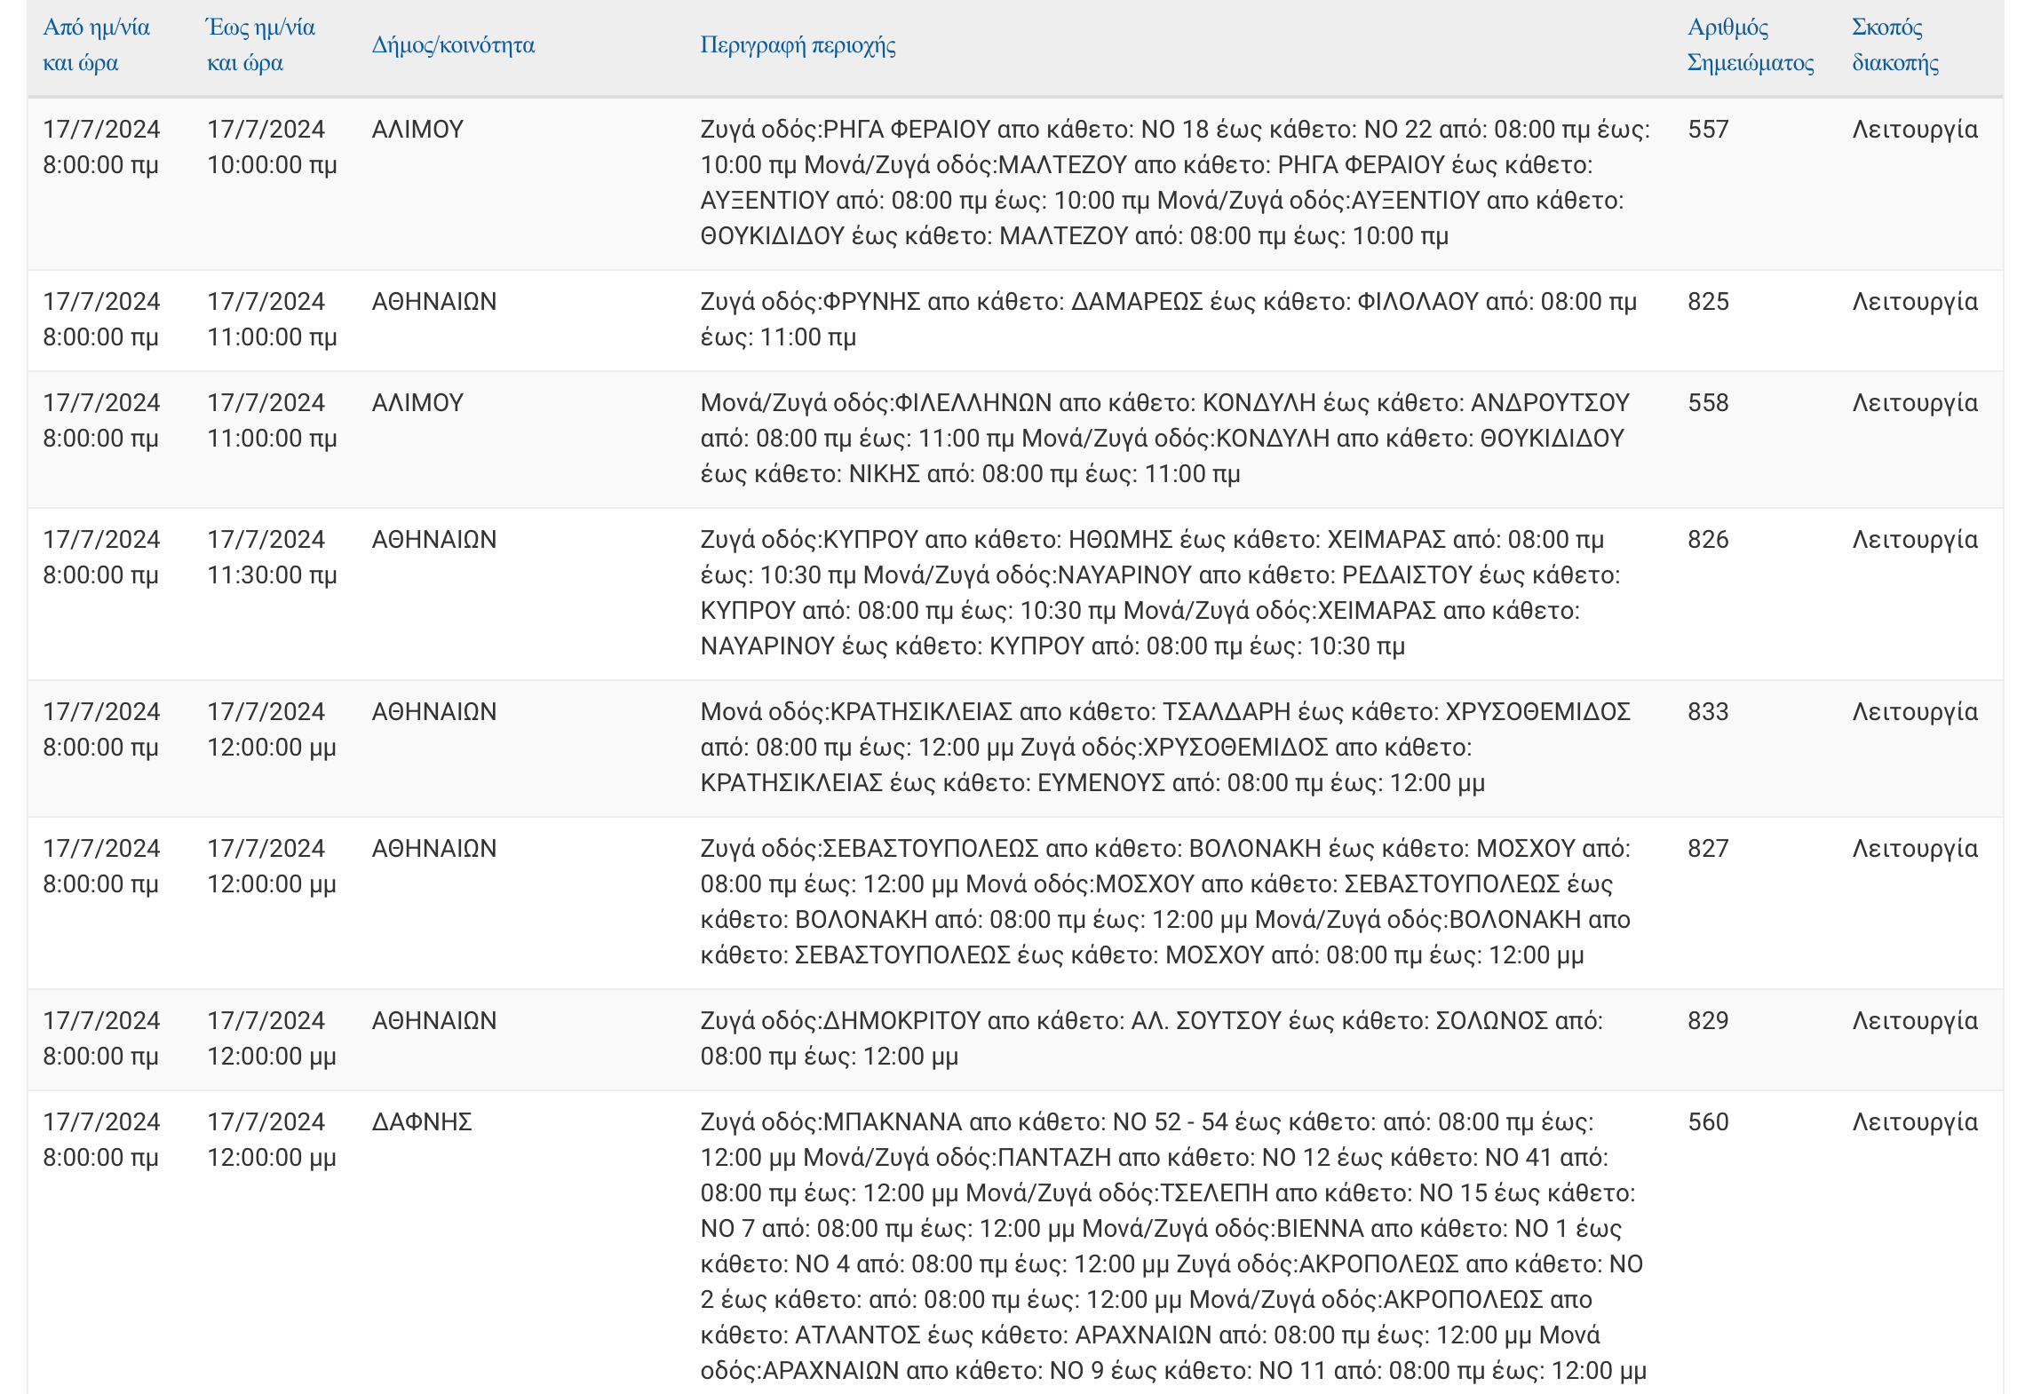This screenshot has height=1394, width=2033.
Task: Select note number 560 cell
Action: [x=1708, y=1122]
